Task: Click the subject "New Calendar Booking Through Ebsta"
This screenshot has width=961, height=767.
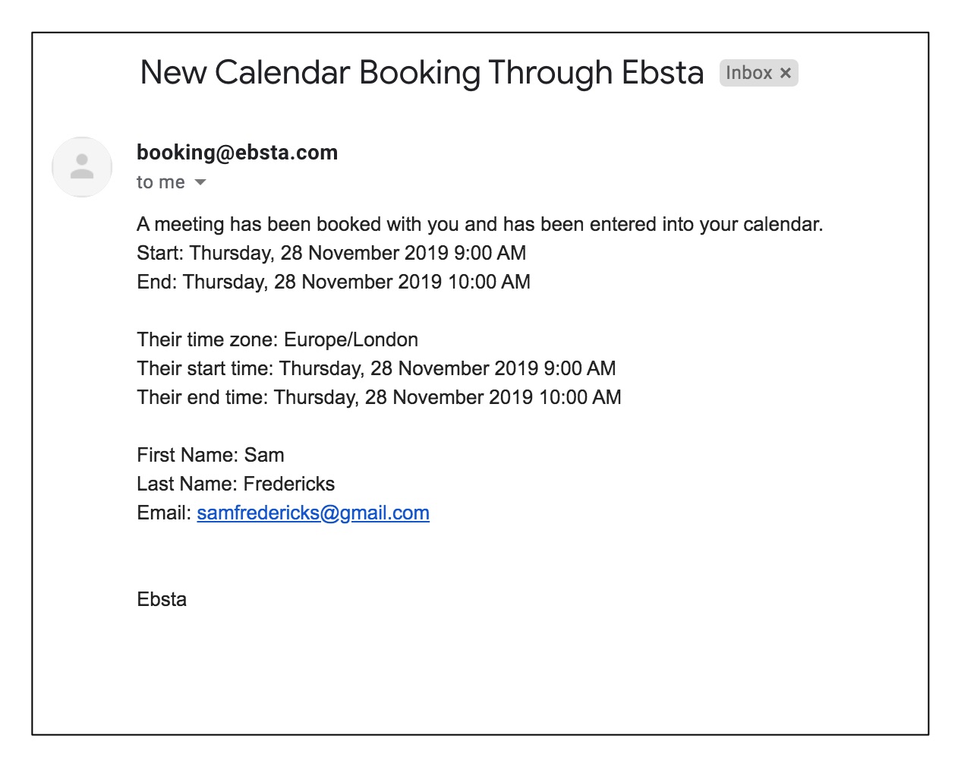Action: [x=422, y=73]
